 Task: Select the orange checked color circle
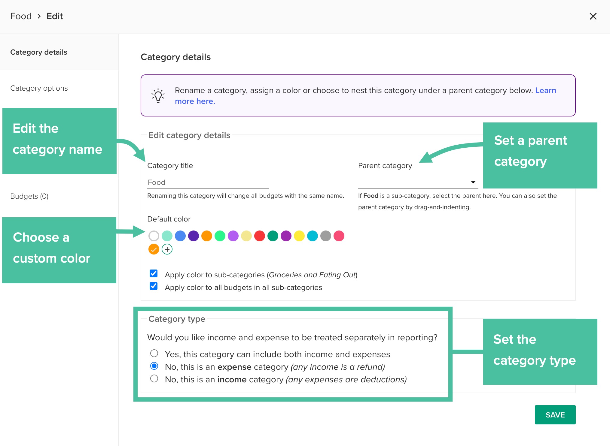[x=154, y=249]
